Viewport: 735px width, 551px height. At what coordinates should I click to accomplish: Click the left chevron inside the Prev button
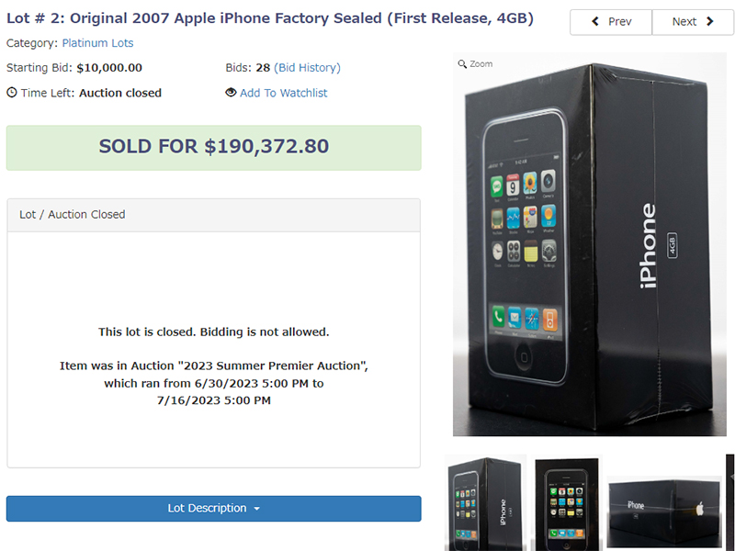[x=595, y=22]
